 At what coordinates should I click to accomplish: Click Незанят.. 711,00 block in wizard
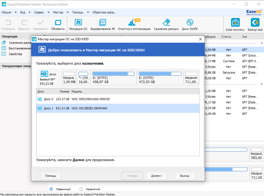tap(191, 78)
